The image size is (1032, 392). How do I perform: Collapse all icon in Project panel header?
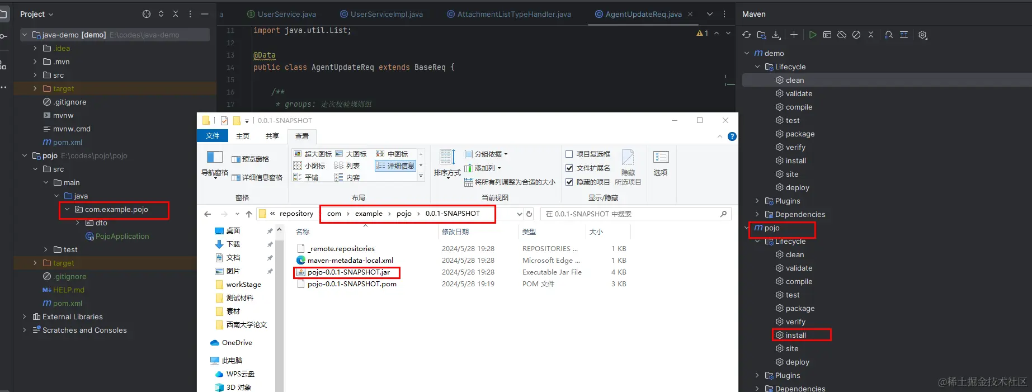(x=176, y=14)
